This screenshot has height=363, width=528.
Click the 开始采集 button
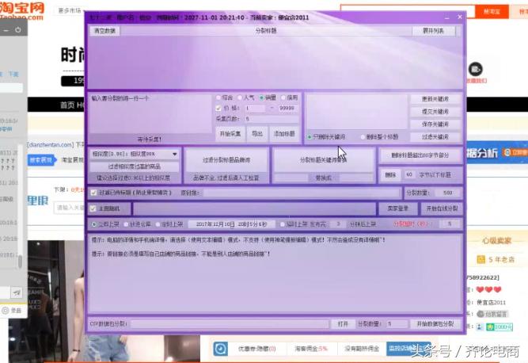pyautogui.click(x=230, y=134)
